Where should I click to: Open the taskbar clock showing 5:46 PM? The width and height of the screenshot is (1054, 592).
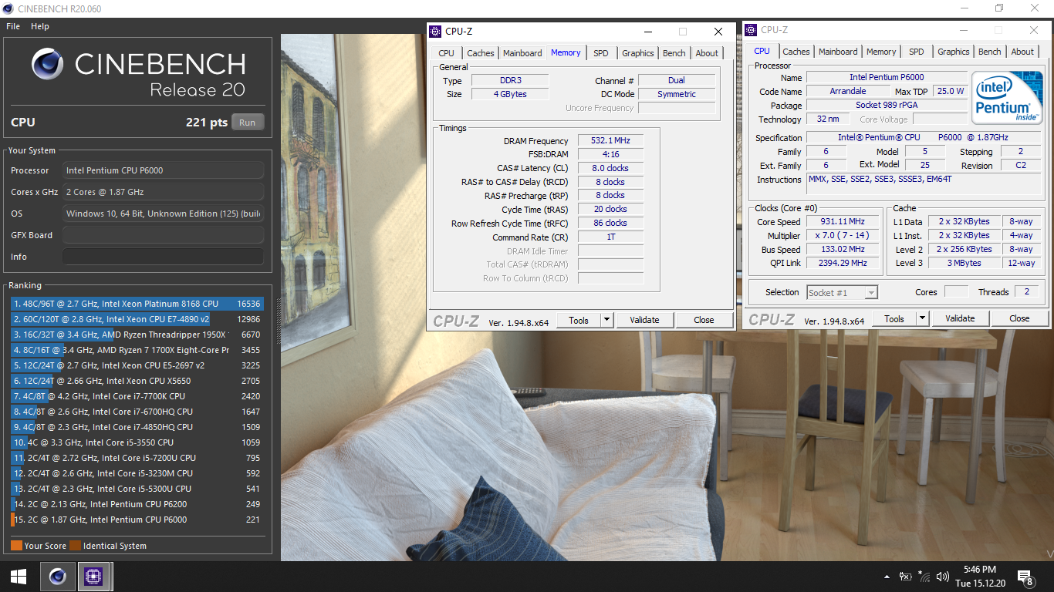click(979, 576)
